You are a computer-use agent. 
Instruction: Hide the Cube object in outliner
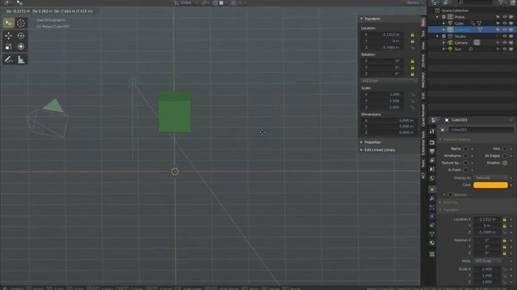[504, 23]
